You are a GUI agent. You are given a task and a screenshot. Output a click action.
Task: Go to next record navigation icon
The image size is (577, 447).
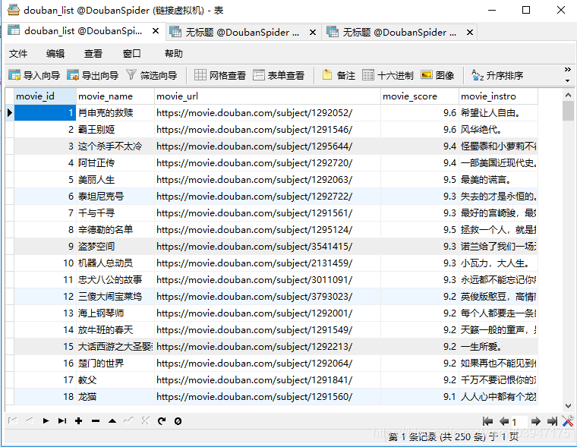coord(46,420)
